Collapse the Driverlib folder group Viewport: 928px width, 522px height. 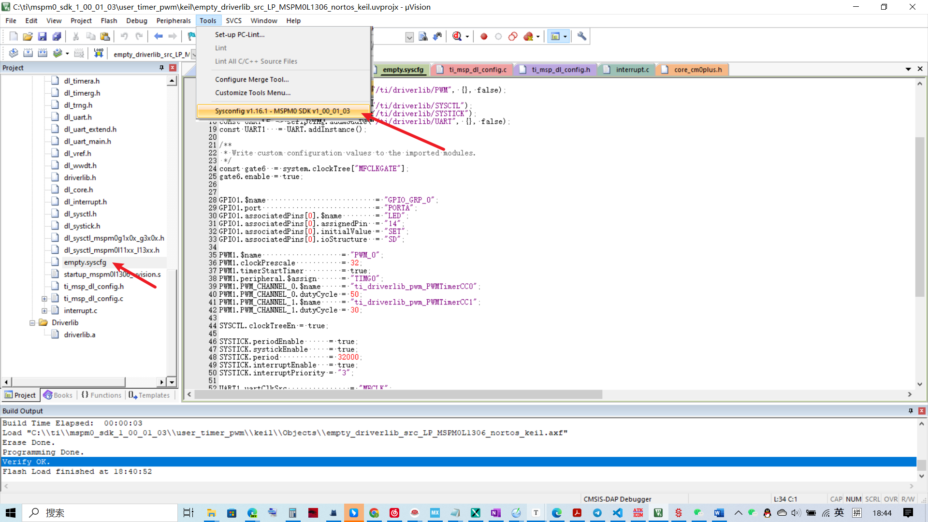pos(32,323)
